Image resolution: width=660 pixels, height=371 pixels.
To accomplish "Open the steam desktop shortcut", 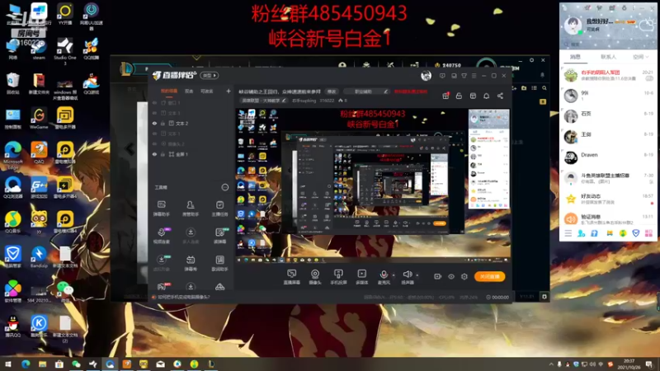I will (39, 49).
